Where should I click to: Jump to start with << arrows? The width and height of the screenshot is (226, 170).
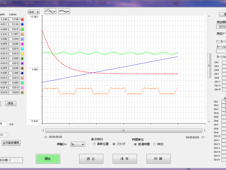coord(46,137)
